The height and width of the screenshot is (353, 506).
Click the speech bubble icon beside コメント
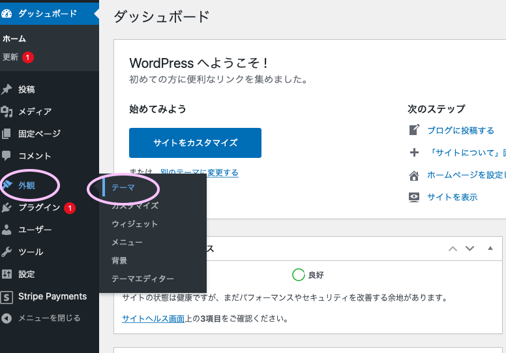click(x=7, y=156)
